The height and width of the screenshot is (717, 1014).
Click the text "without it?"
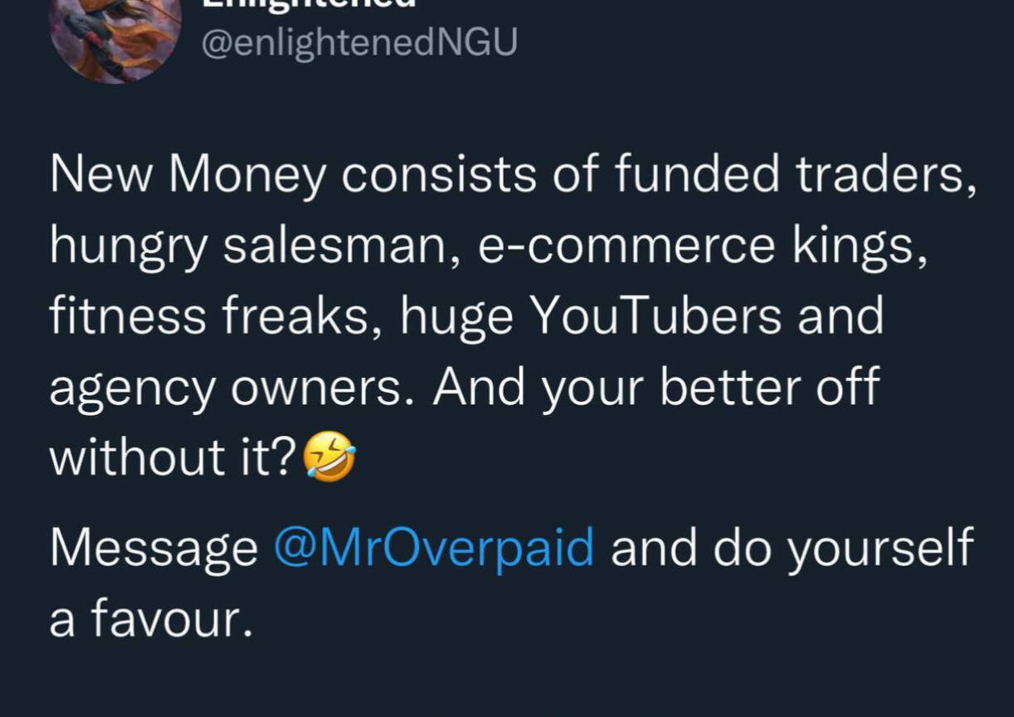(173, 458)
